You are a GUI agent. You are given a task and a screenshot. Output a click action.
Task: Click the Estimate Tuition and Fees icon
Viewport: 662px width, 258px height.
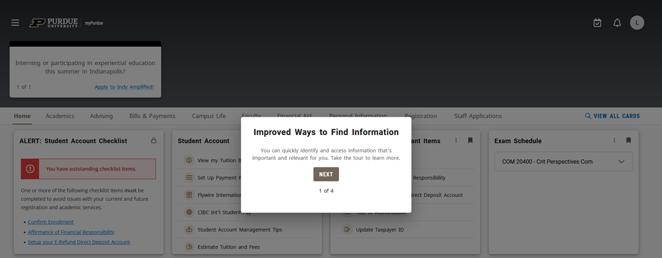tap(189, 247)
